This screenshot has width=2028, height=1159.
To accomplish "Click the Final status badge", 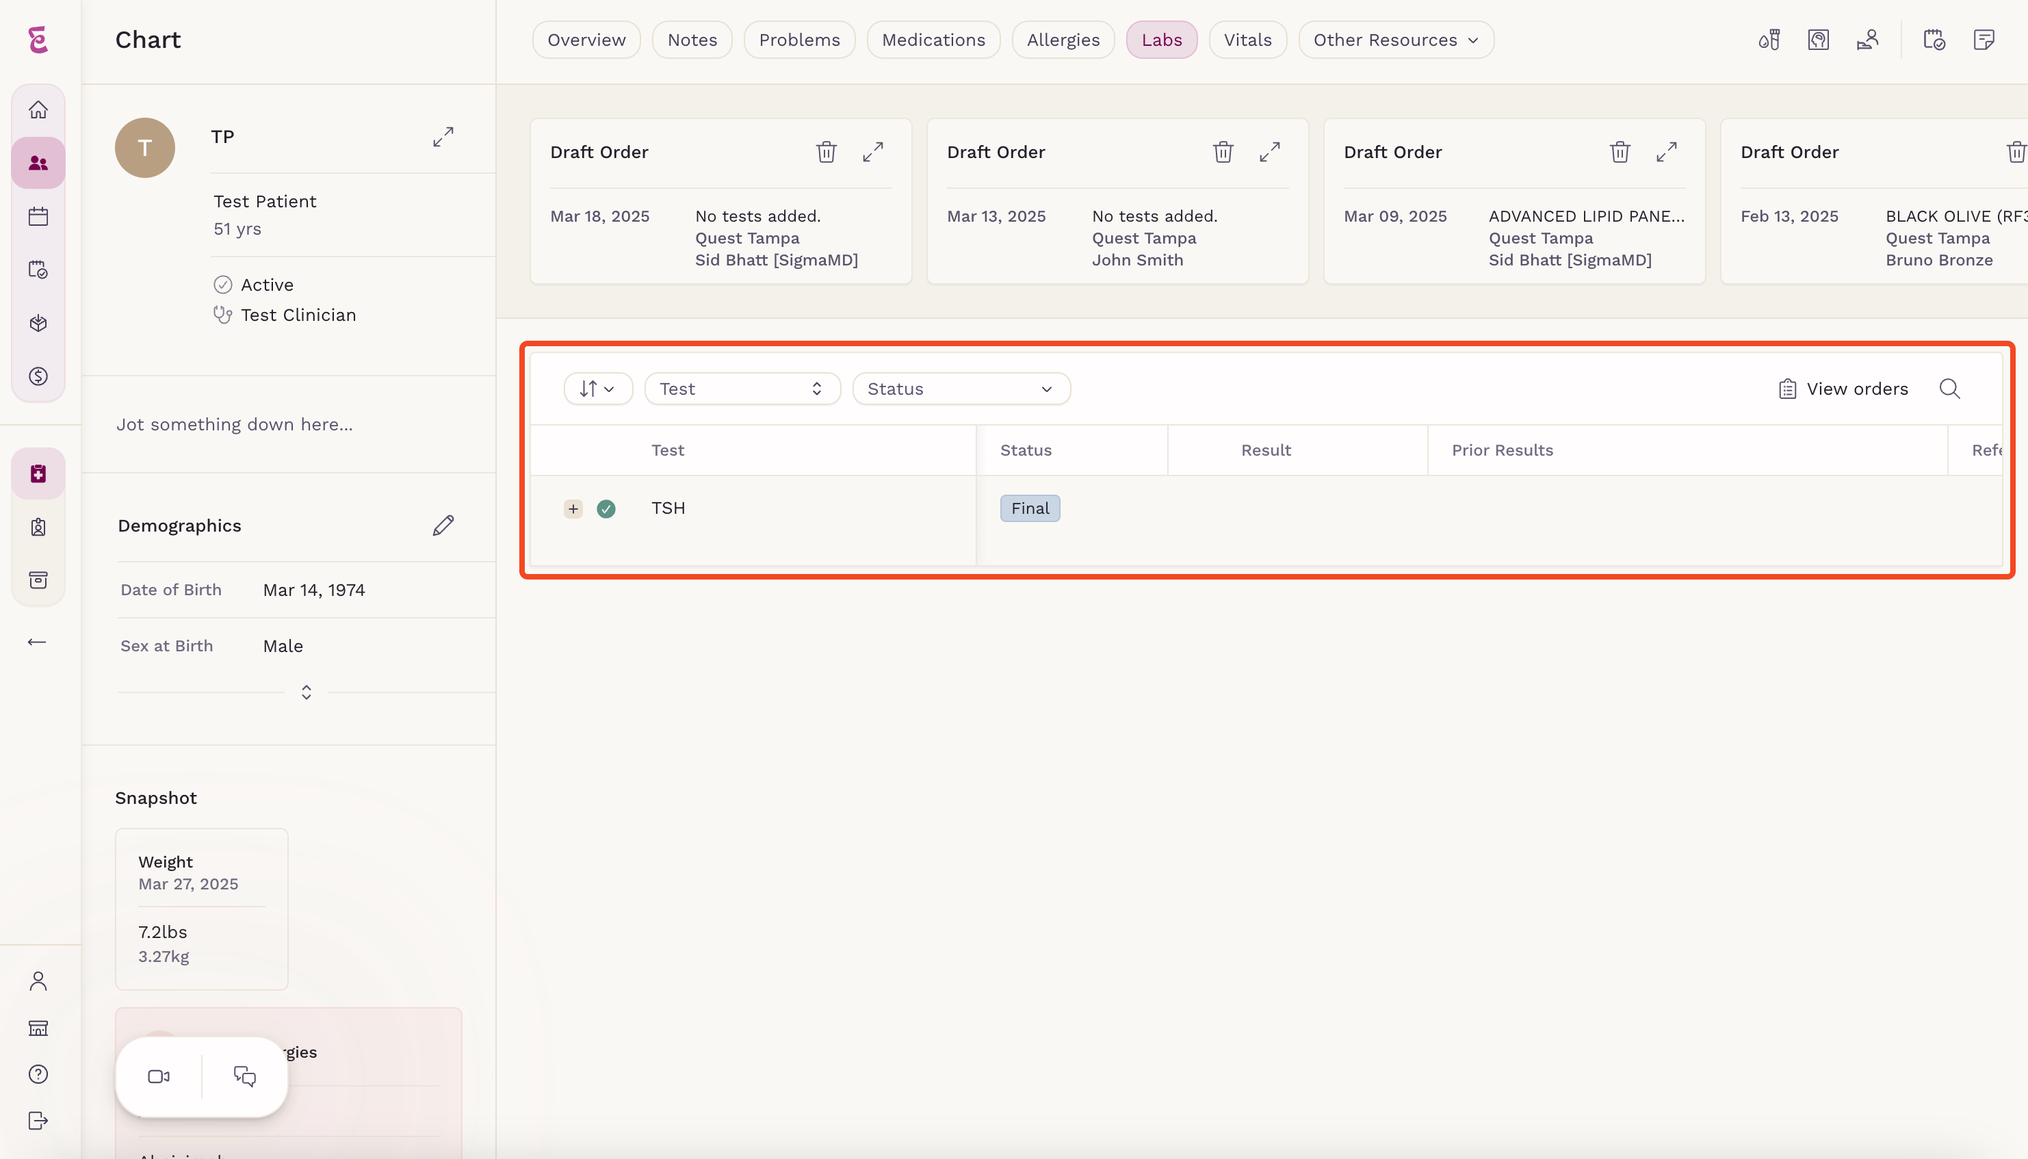I will click(1030, 508).
